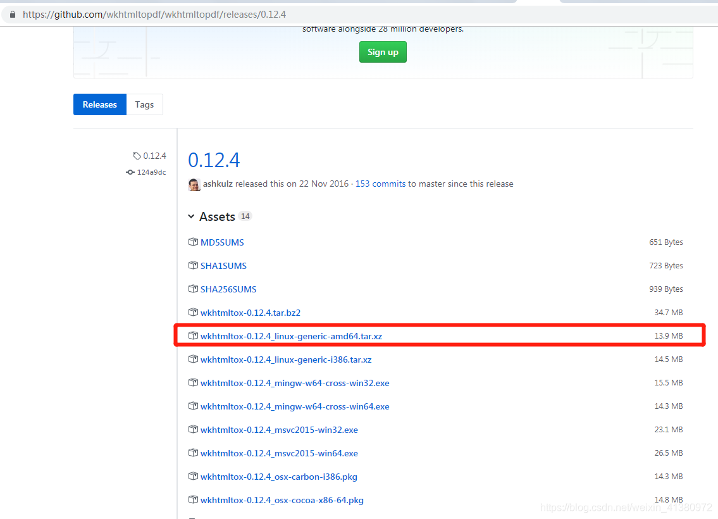Click the 23.1 MB size text
Viewport: 718px width, 519px height.
pos(669,429)
